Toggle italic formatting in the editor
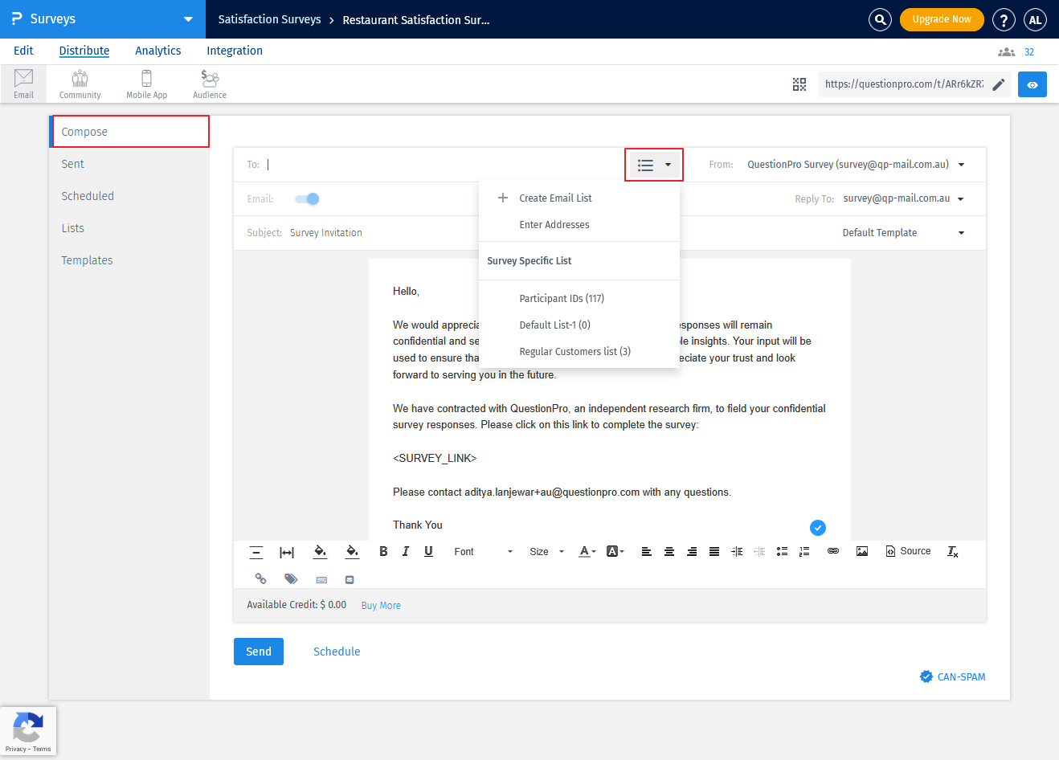 tap(406, 551)
